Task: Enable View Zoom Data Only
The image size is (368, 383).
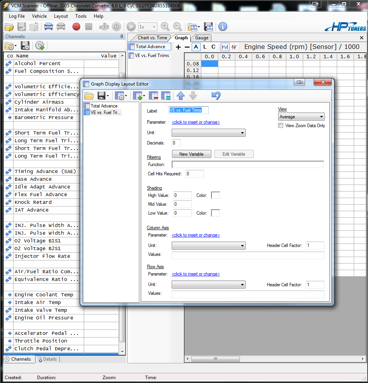Action: (x=280, y=125)
